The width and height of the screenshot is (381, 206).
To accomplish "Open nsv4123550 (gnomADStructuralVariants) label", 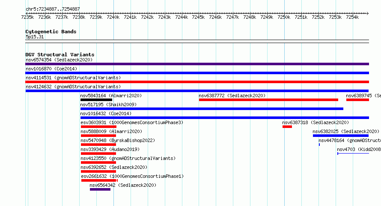I will click(128, 158).
